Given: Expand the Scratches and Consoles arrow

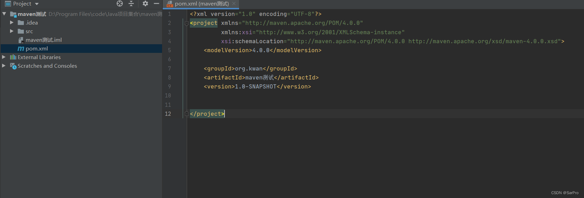Looking at the screenshot, I should (4, 66).
